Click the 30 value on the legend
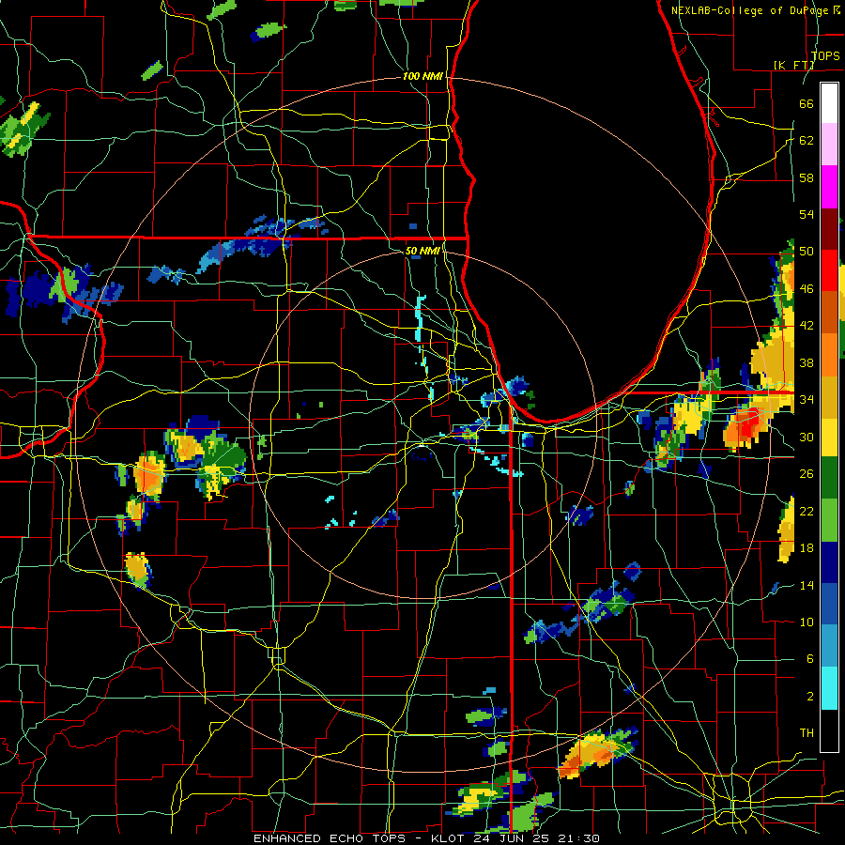Image resolution: width=845 pixels, height=845 pixels. click(807, 437)
